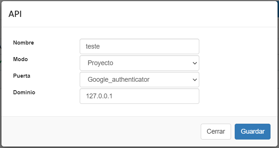Focus the Dominio input field
The image size is (279, 148).
pos(139,96)
